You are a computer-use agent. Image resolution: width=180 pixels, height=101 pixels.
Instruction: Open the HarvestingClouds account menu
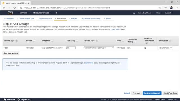click(x=145, y=13)
